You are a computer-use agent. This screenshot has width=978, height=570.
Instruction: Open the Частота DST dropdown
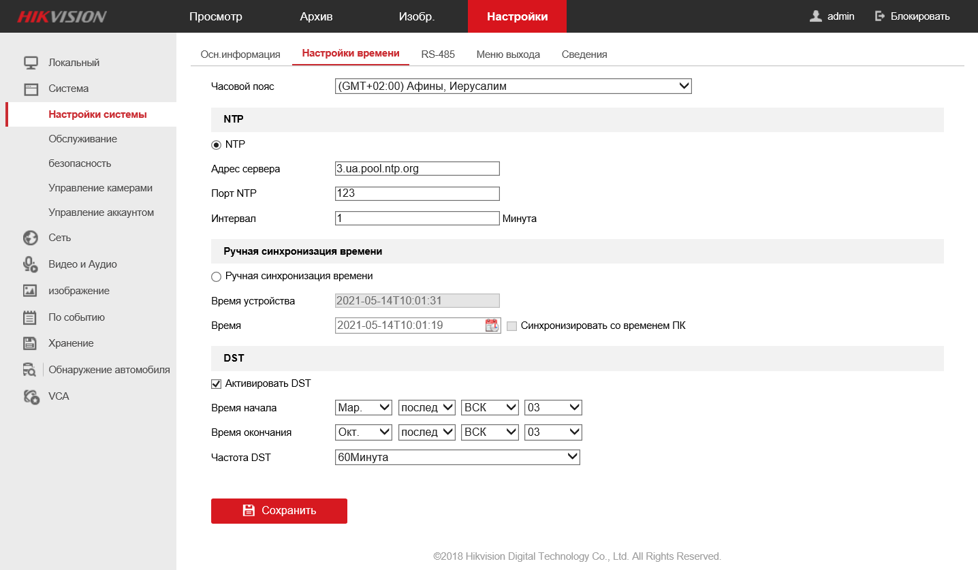(458, 458)
